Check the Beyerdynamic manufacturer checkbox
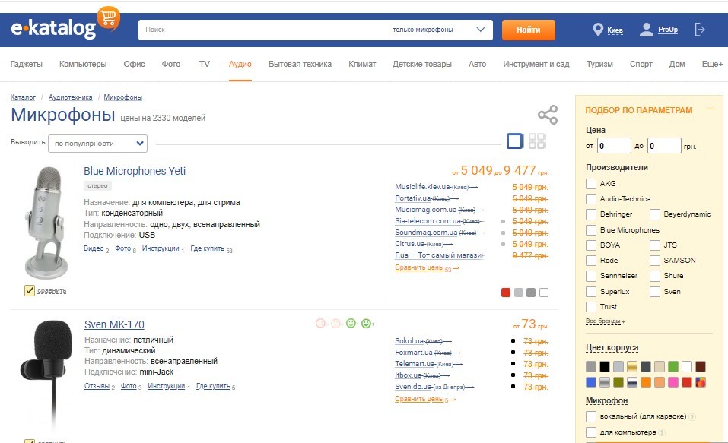The width and height of the screenshot is (728, 443). 655,214
